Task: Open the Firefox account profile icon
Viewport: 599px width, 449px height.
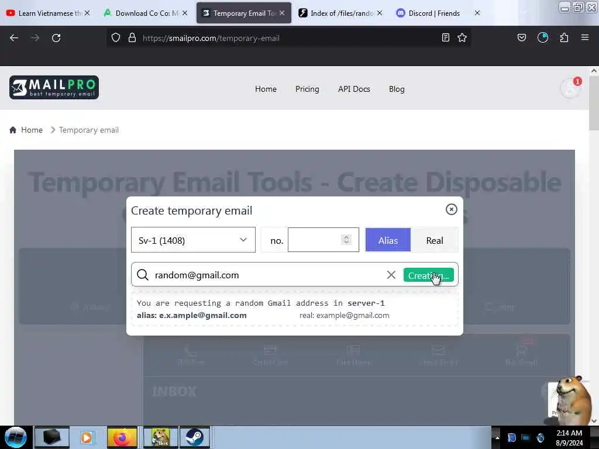Action: point(543,37)
